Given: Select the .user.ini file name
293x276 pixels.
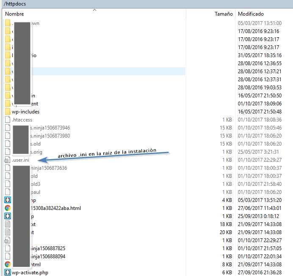Looking at the screenshot, I should pyautogui.click(x=21, y=160).
